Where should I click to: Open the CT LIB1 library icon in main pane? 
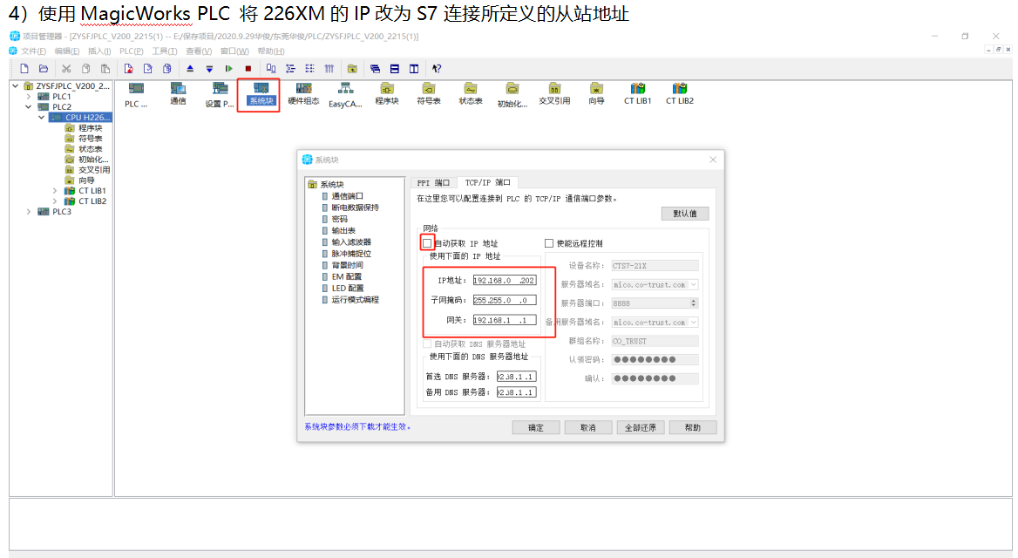(x=637, y=93)
